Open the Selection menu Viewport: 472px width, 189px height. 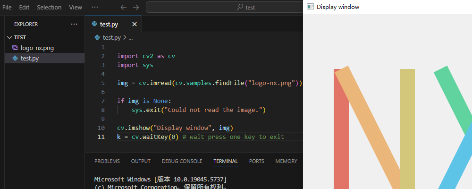tap(49, 7)
